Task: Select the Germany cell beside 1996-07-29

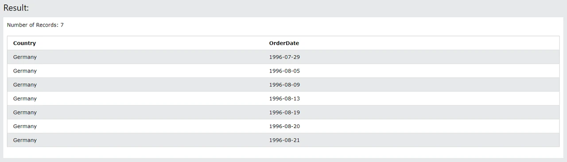Action: point(25,57)
